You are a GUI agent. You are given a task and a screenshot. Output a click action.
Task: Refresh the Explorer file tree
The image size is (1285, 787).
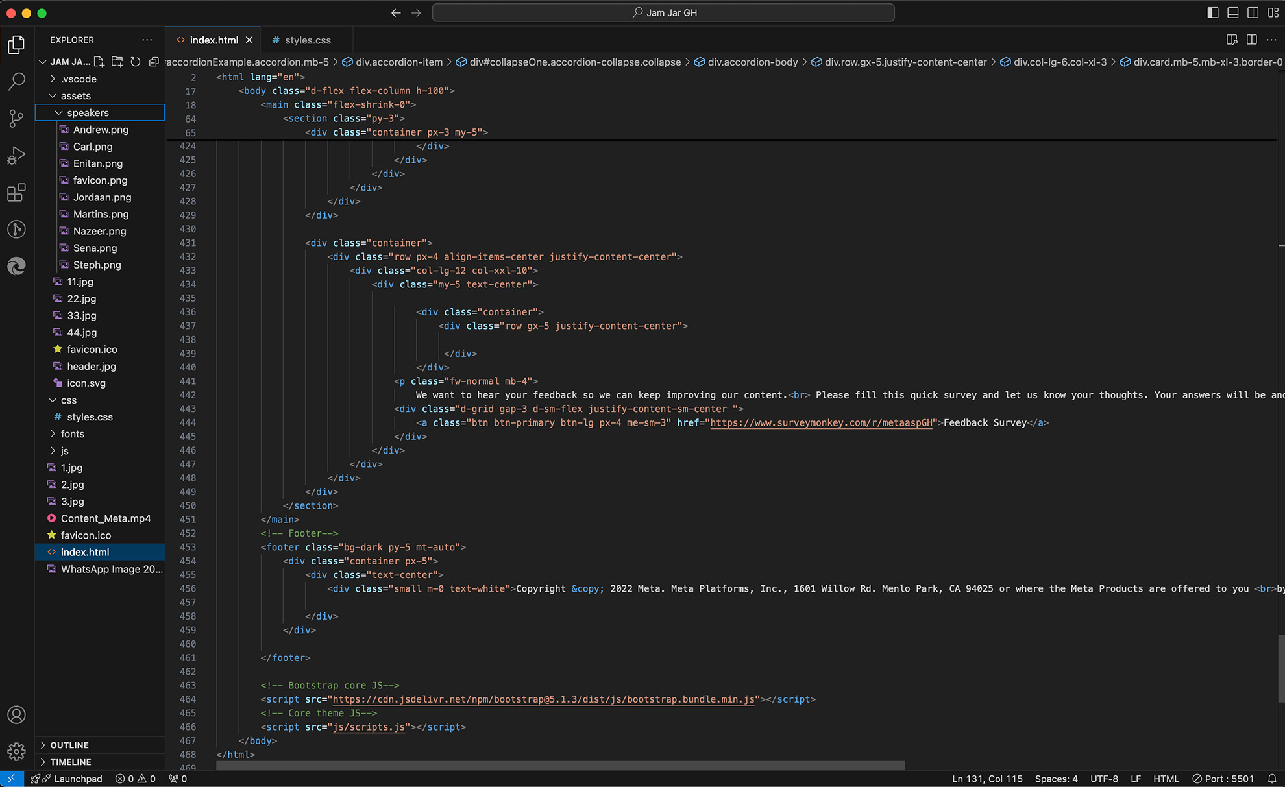135,62
